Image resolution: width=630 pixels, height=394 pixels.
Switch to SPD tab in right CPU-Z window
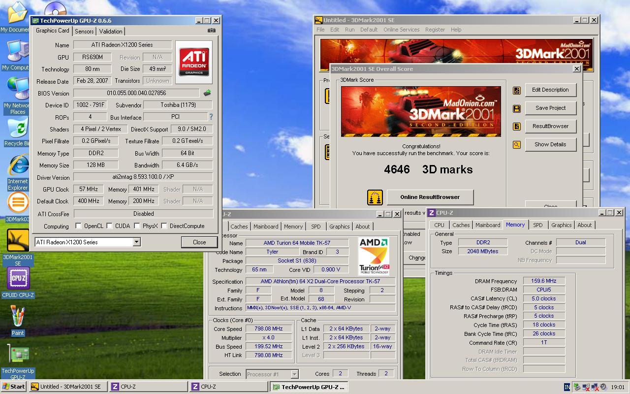538,225
